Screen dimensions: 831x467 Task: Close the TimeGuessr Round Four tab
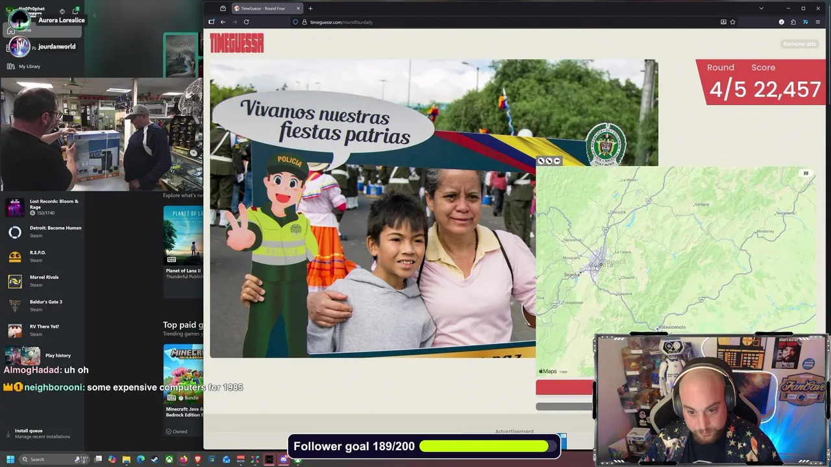pyautogui.click(x=298, y=8)
